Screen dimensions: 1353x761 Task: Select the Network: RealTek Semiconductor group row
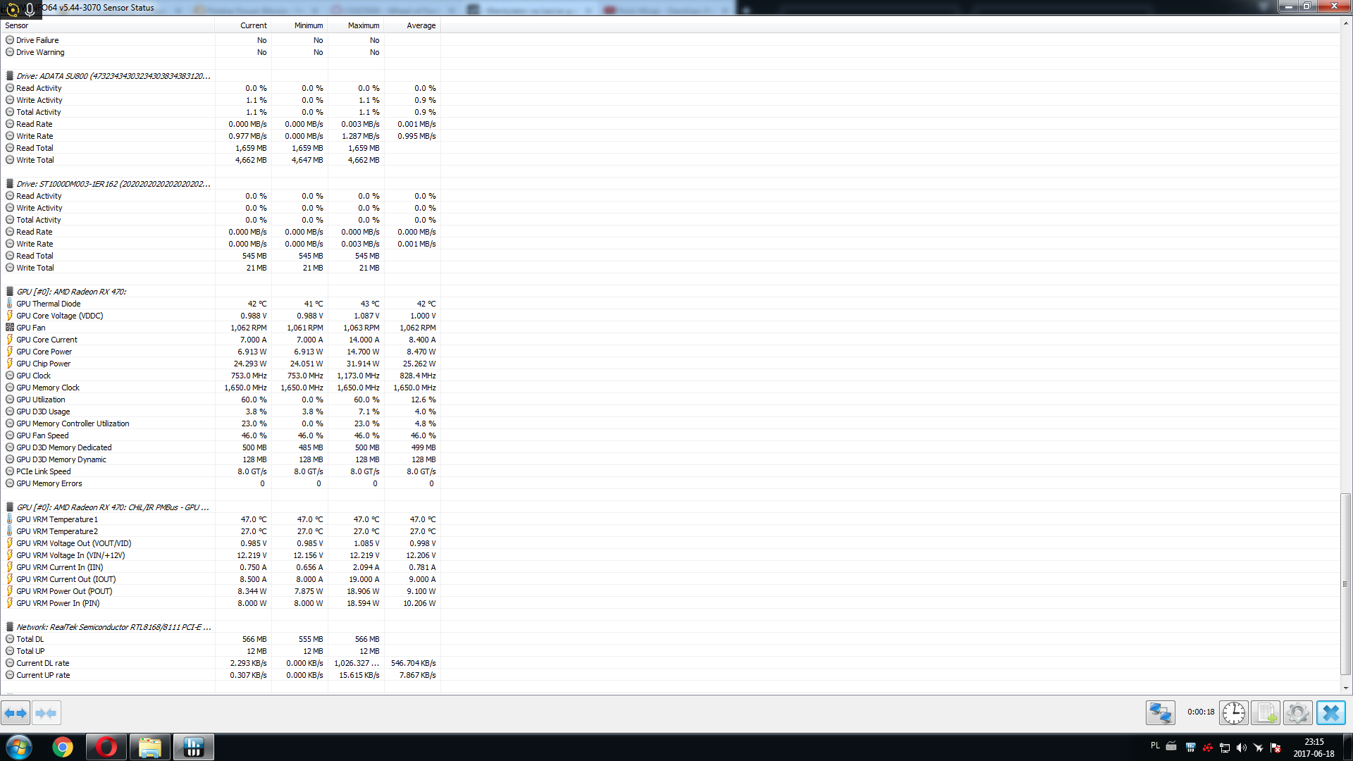pos(221,627)
